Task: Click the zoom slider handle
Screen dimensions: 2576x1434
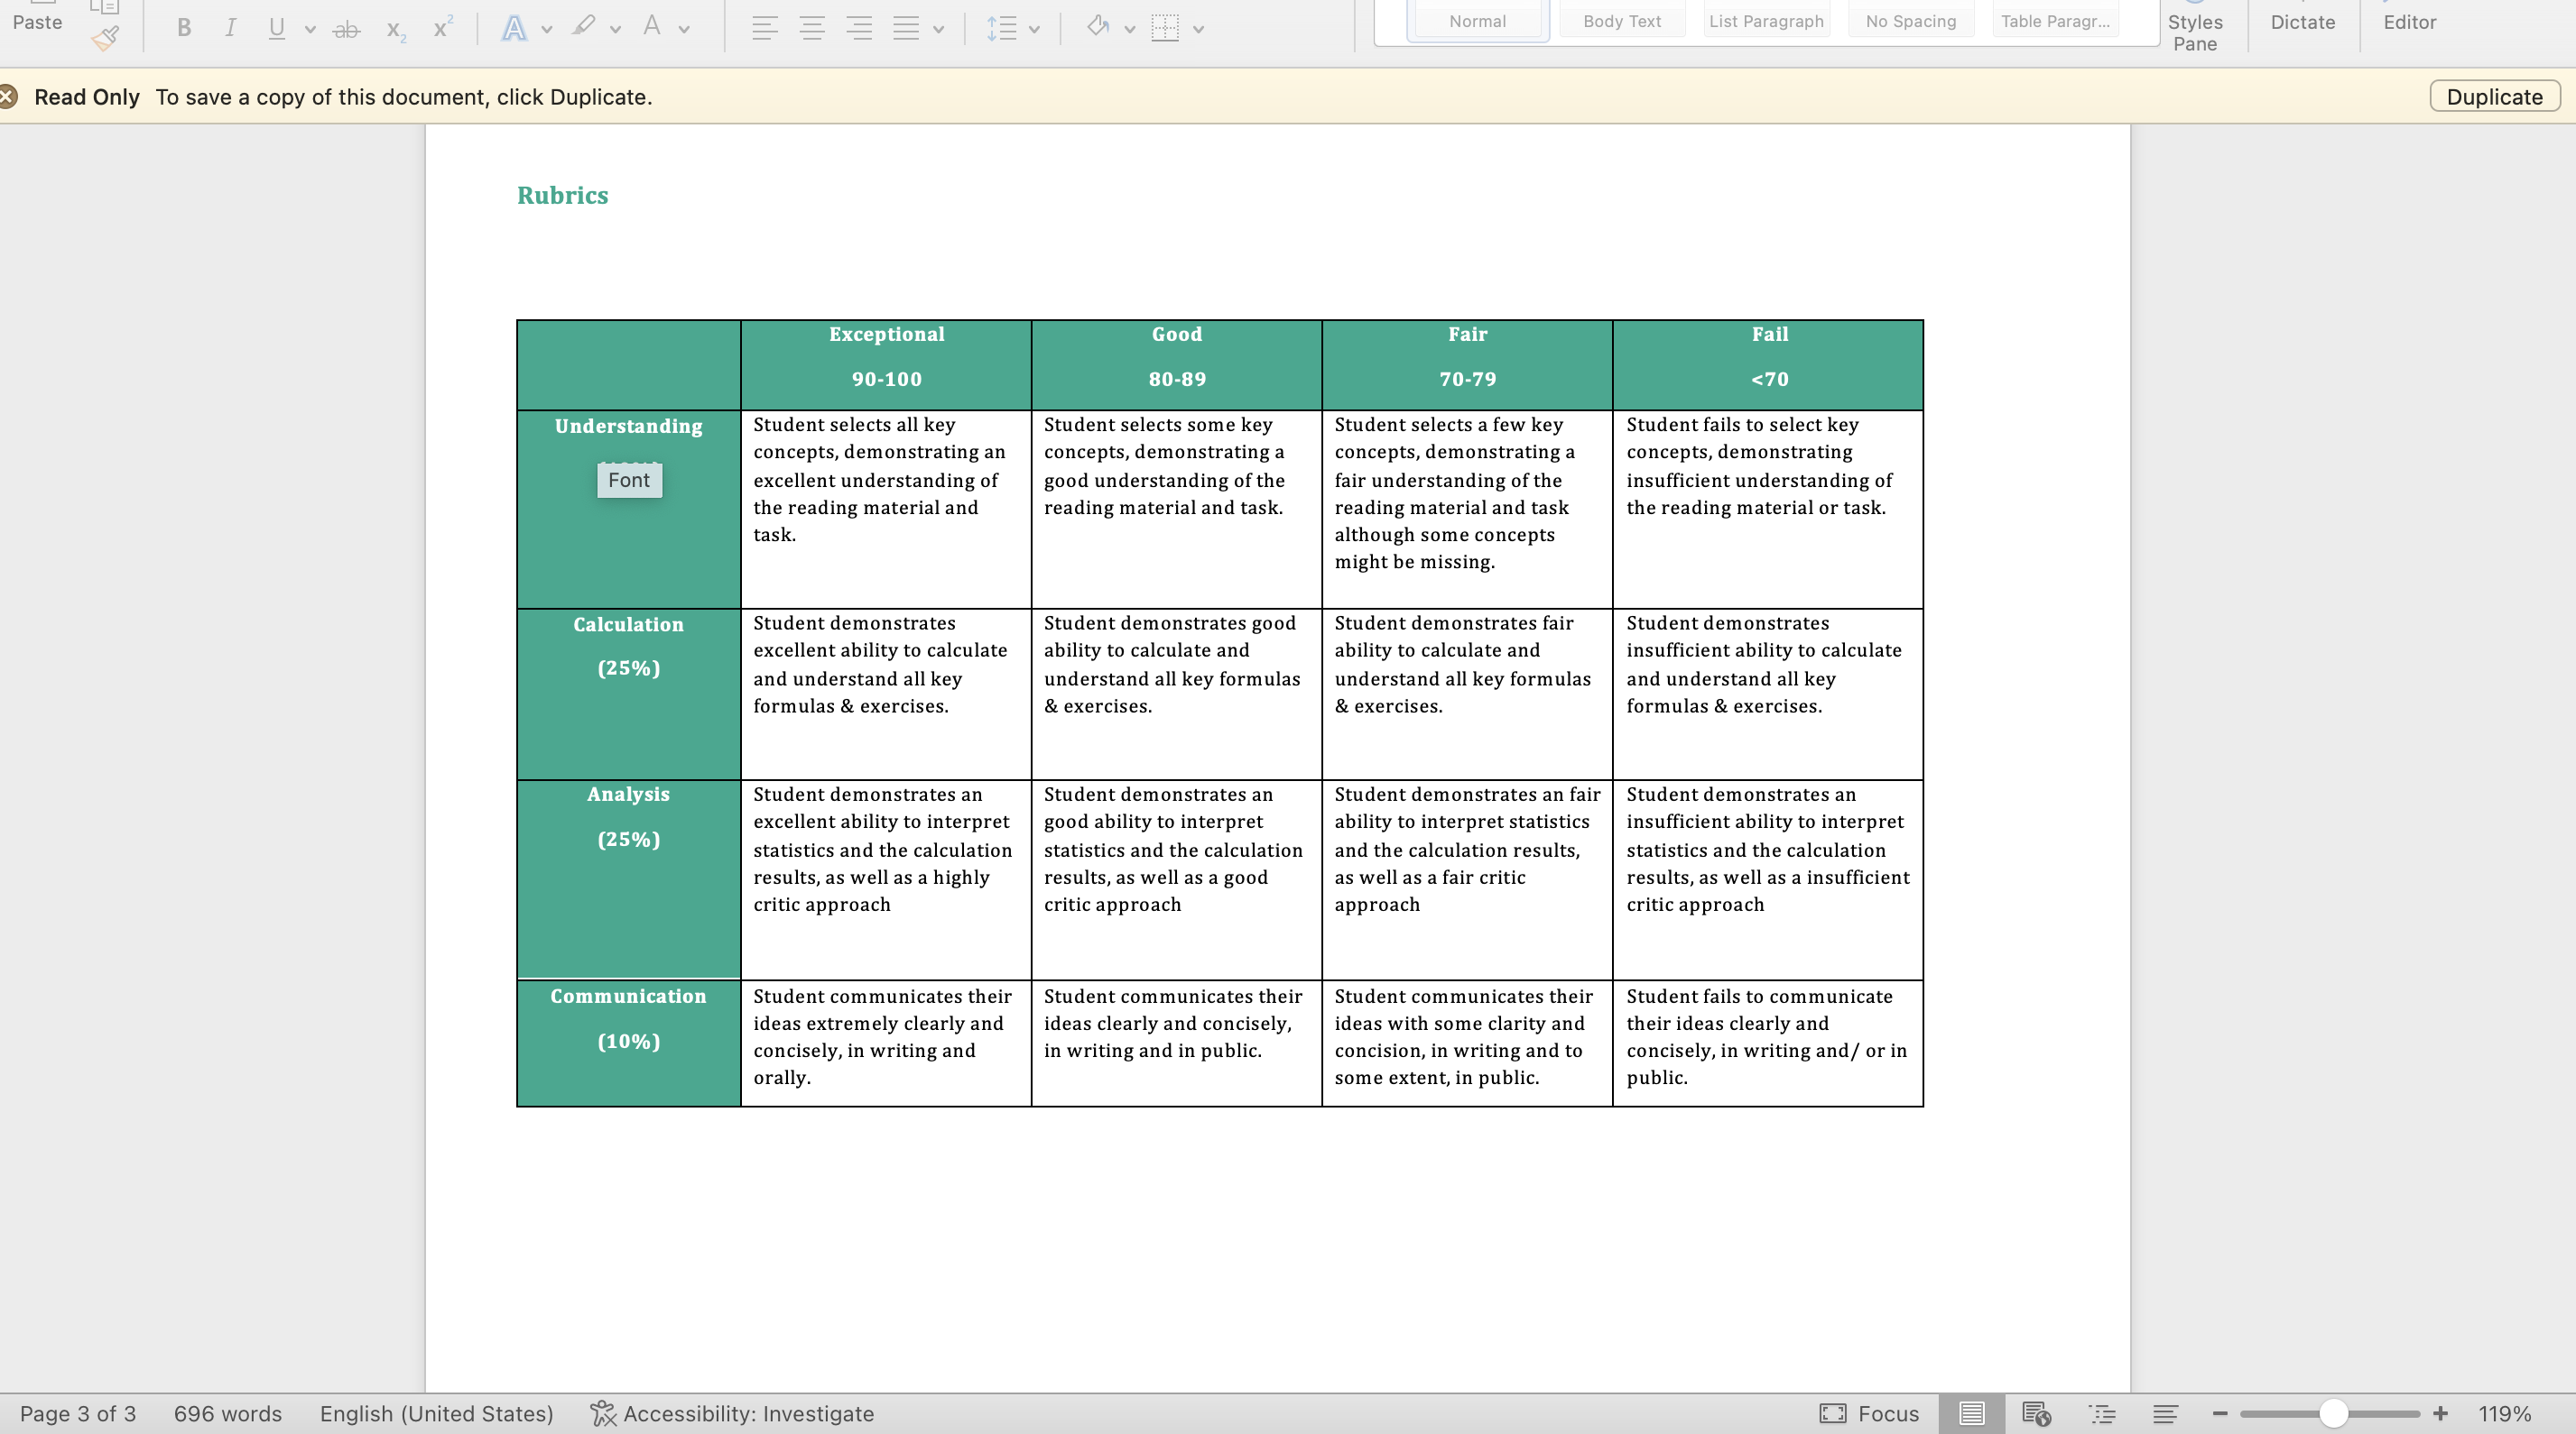Action: coord(2333,1413)
